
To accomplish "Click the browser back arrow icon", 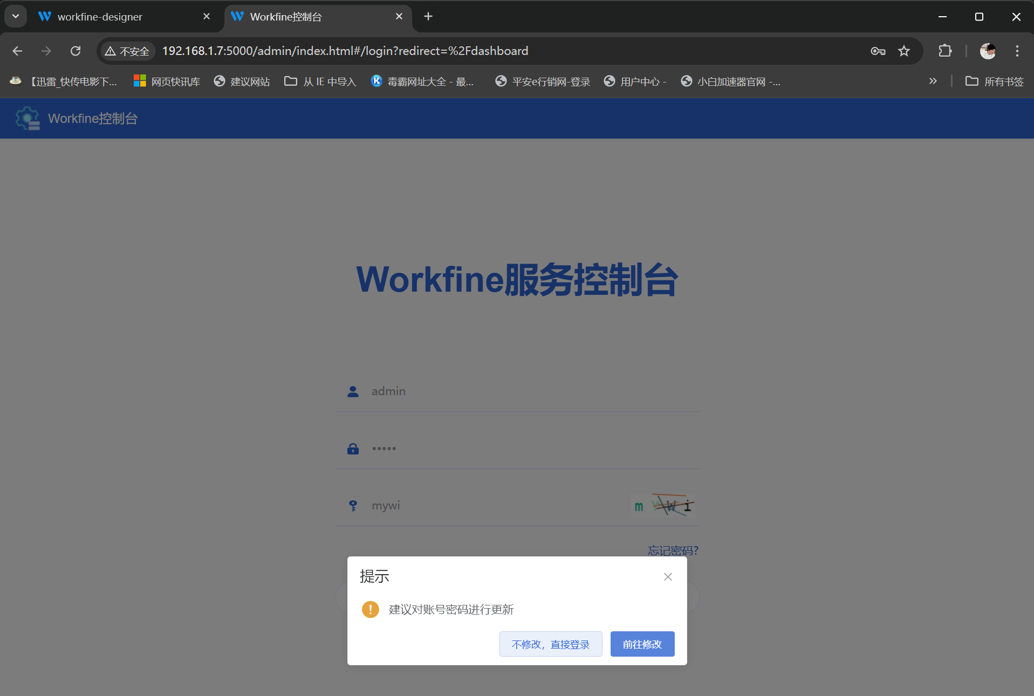I will pyautogui.click(x=17, y=51).
